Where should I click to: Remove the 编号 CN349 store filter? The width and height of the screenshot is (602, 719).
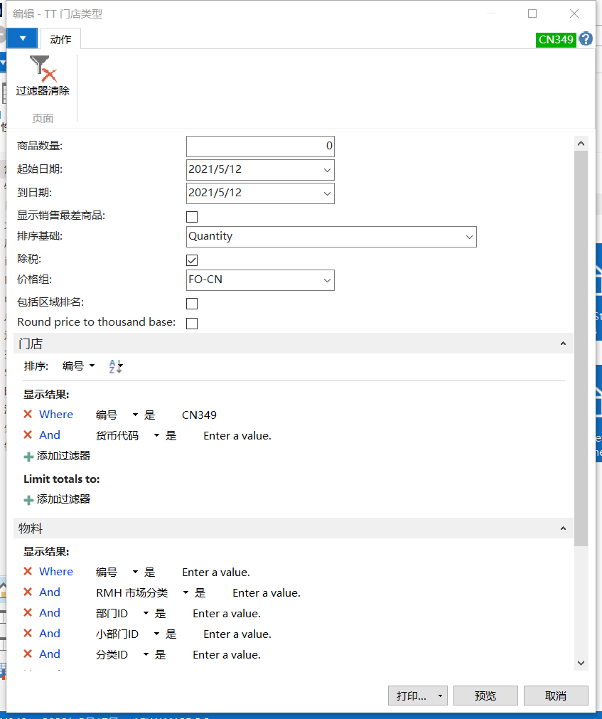pyautogui.click(x=28, y=415)
